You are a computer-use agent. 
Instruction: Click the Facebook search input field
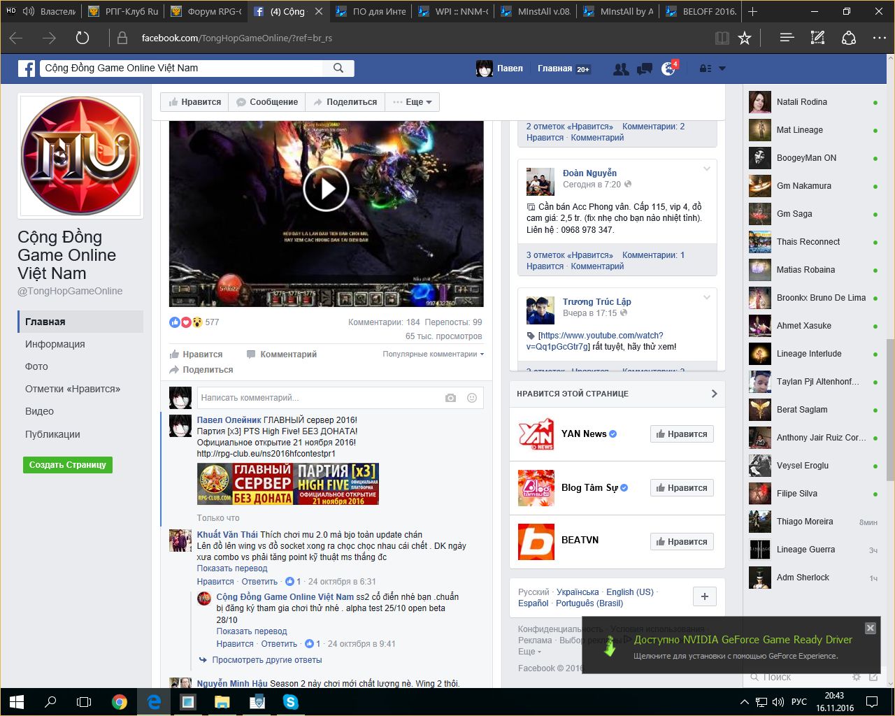point(182,68)
